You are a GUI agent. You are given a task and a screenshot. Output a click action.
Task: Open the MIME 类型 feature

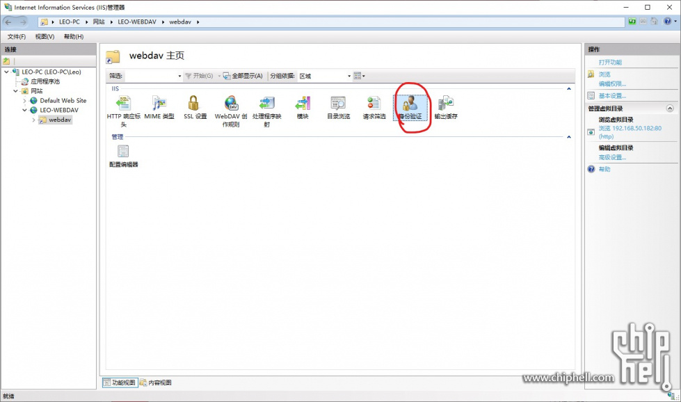click(x=159, y=104)
